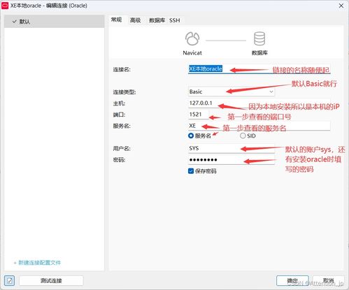Viewport: 349px width, 290px height.
Task: Select the 服务名 radio button
Action: 191,136
